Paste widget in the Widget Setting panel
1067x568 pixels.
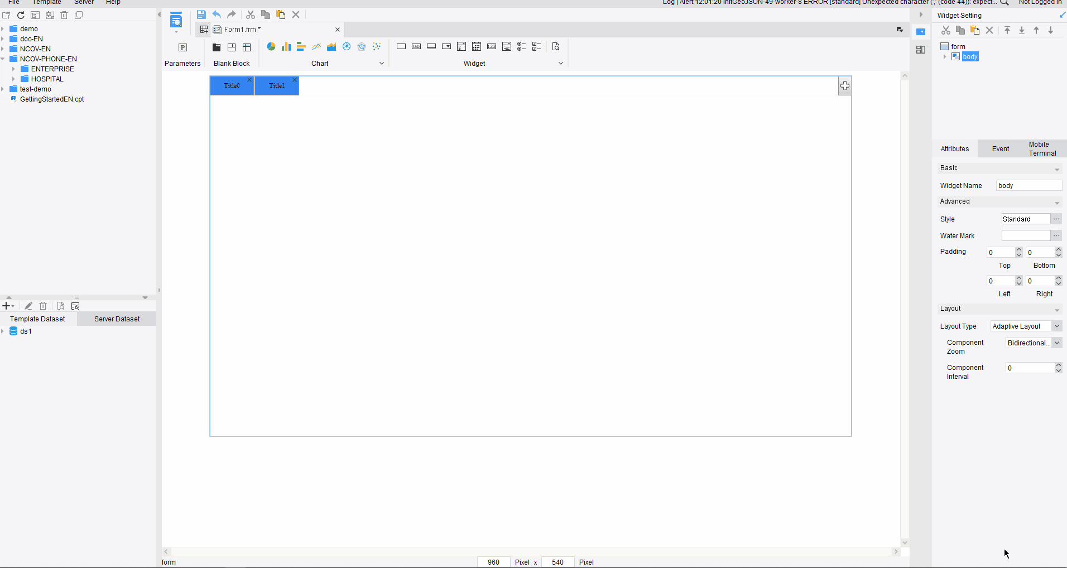click(975, 30)
